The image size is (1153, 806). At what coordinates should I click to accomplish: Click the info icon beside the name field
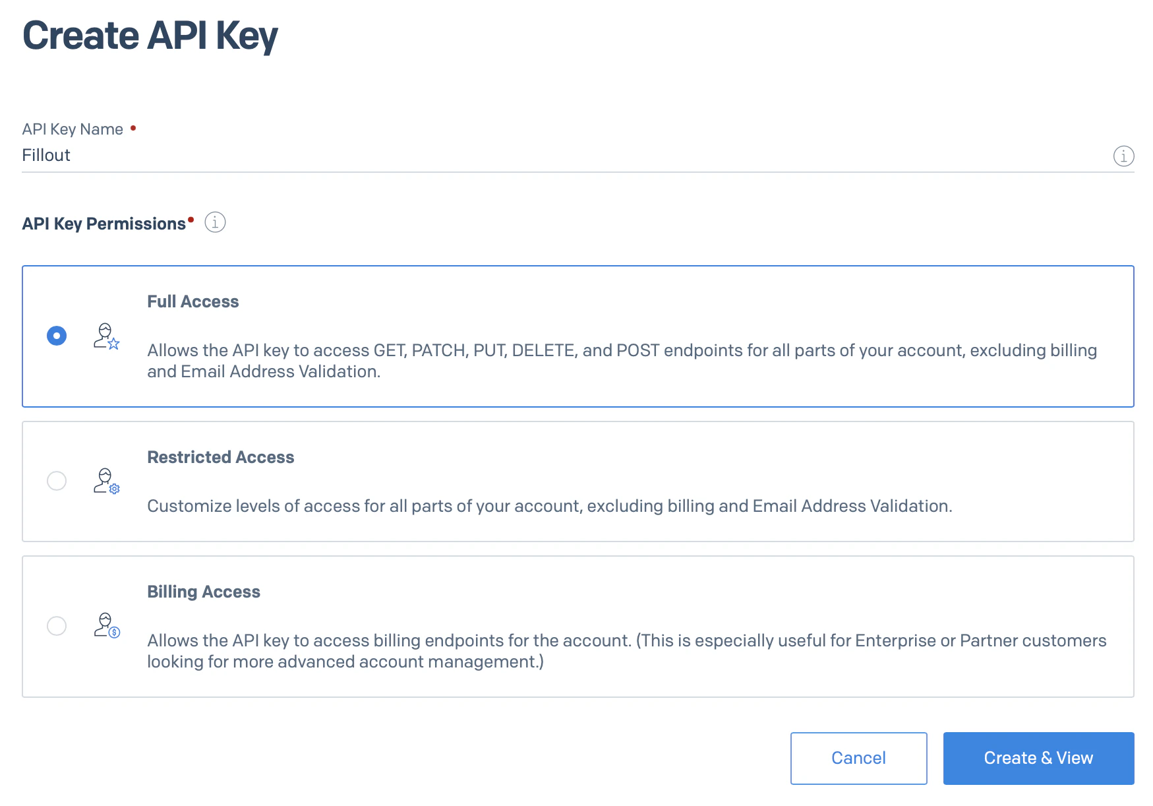click(1123, 156)
